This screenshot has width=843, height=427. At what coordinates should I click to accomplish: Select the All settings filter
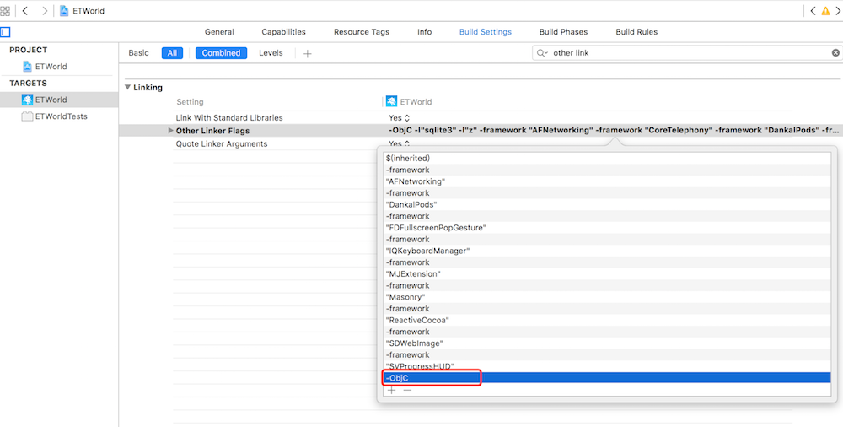tap(172, 53)
